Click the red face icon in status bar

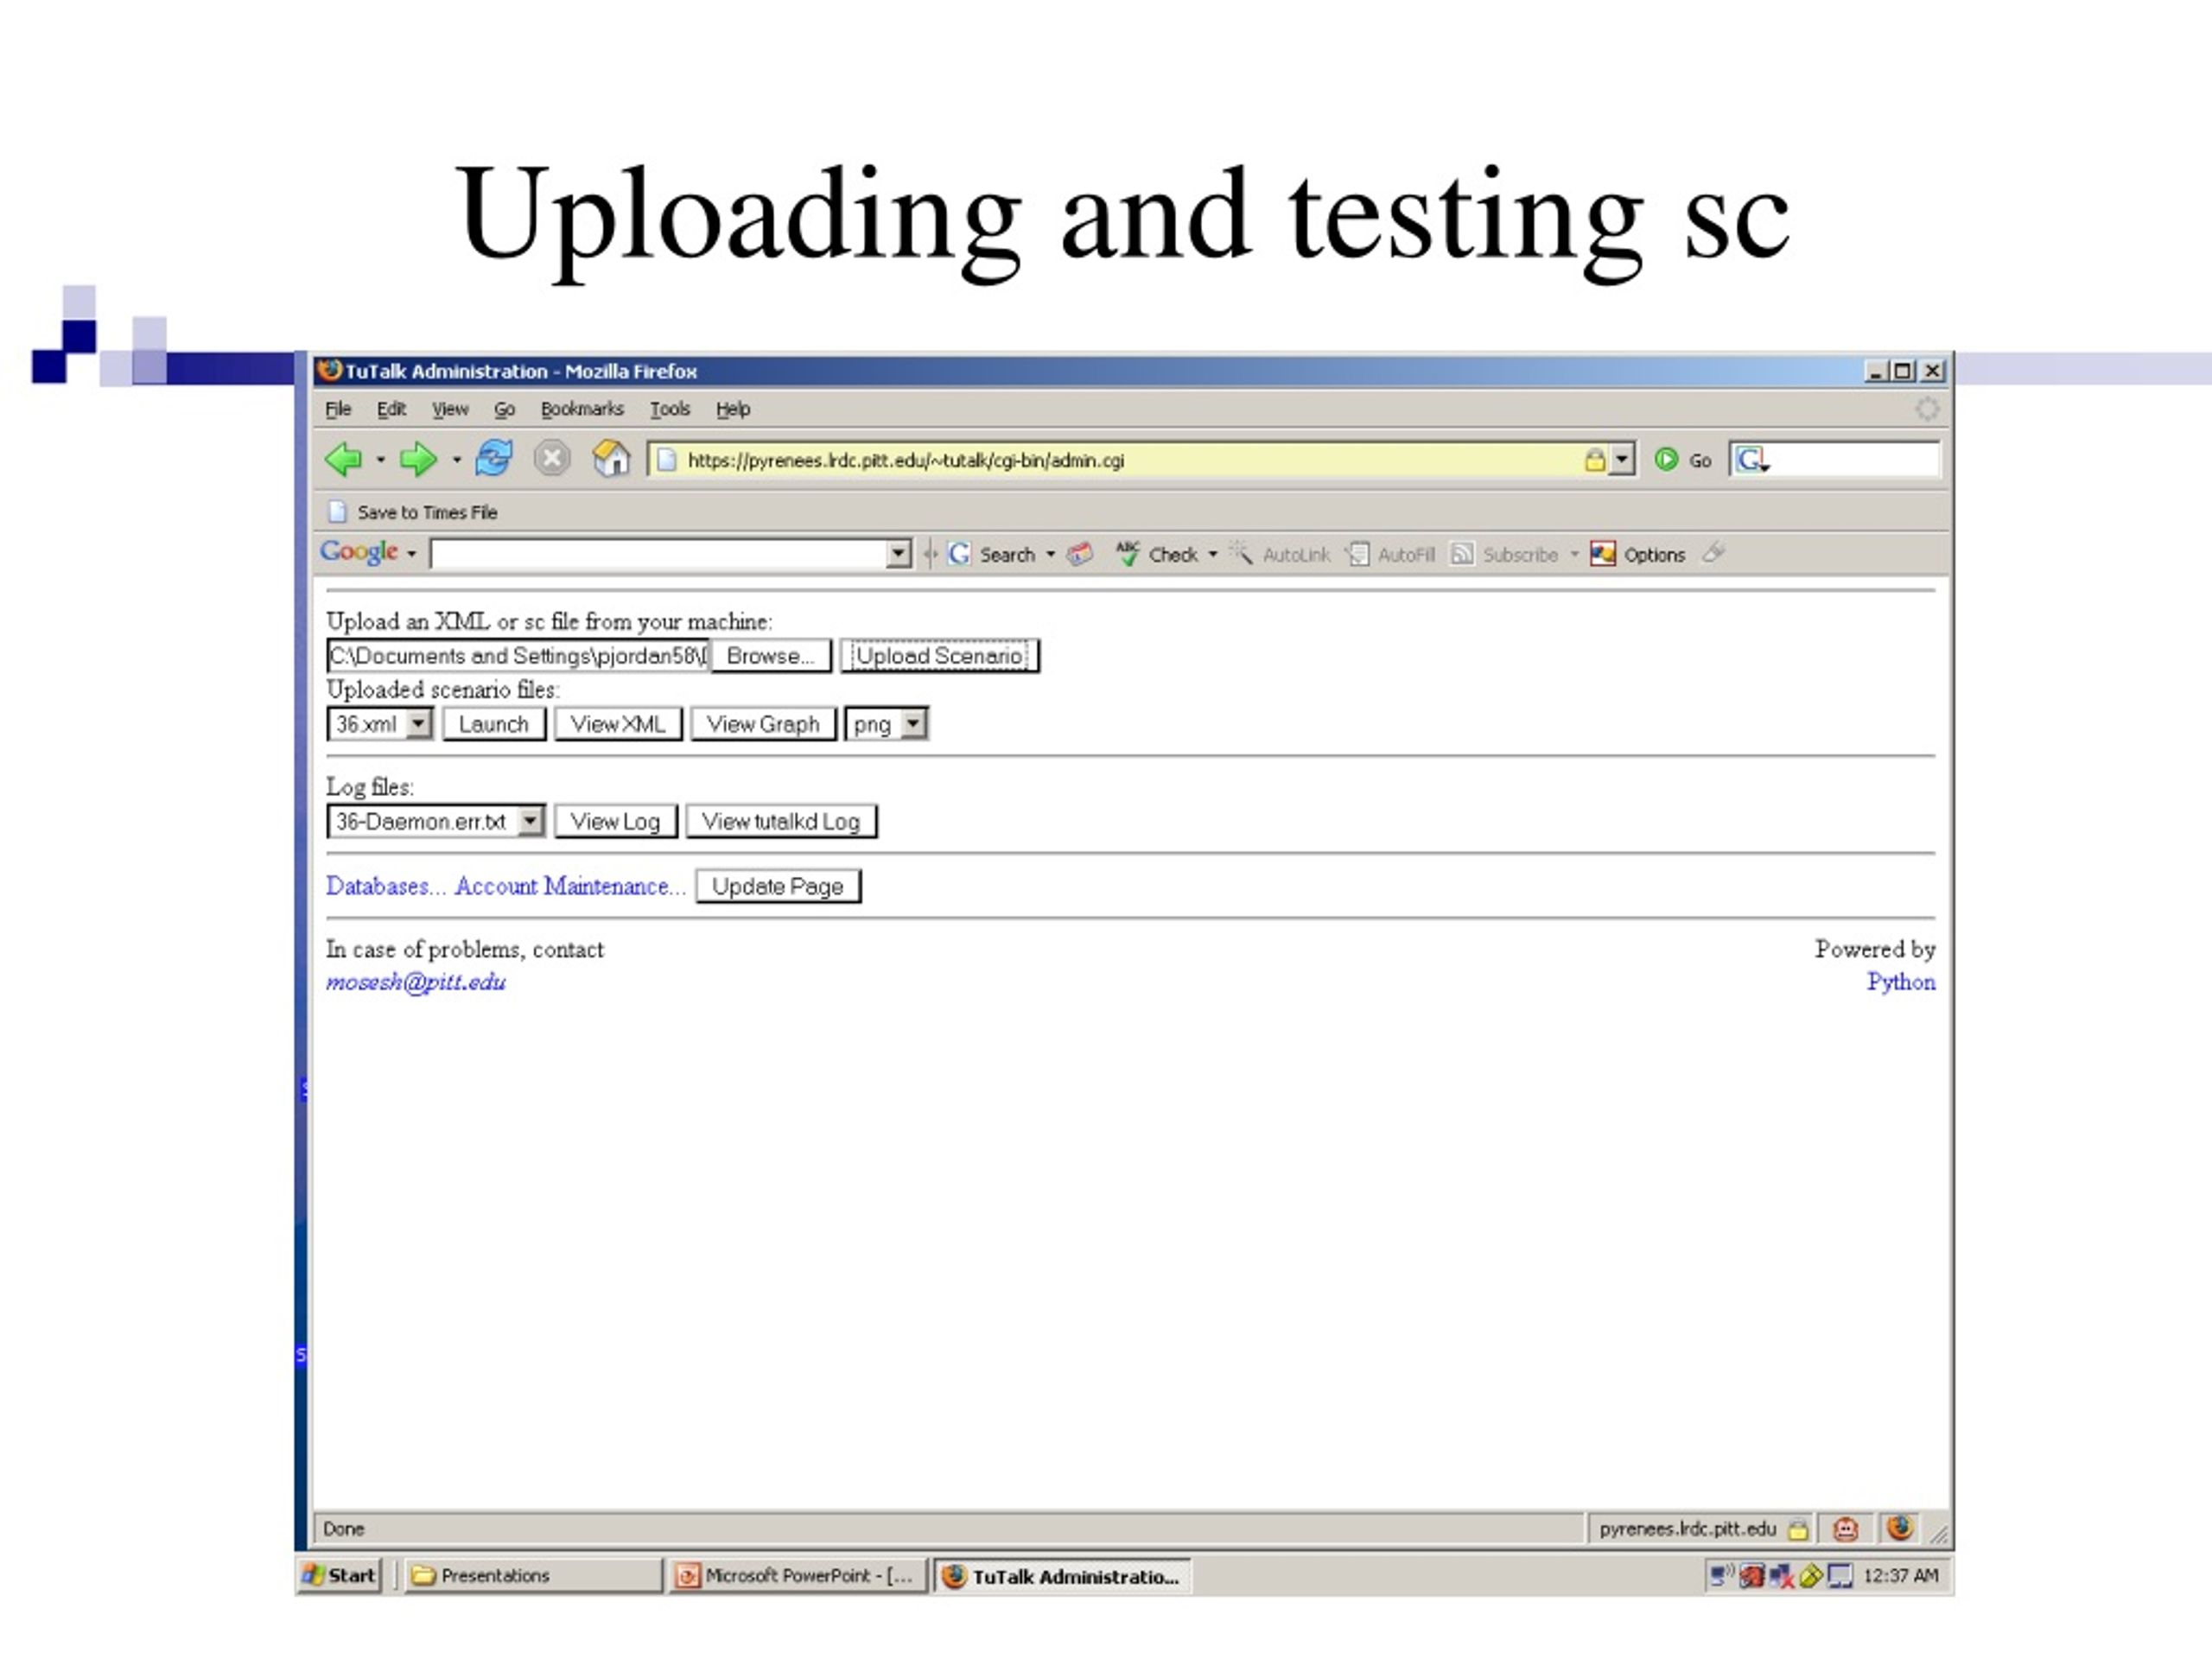pos(1845,1529)
